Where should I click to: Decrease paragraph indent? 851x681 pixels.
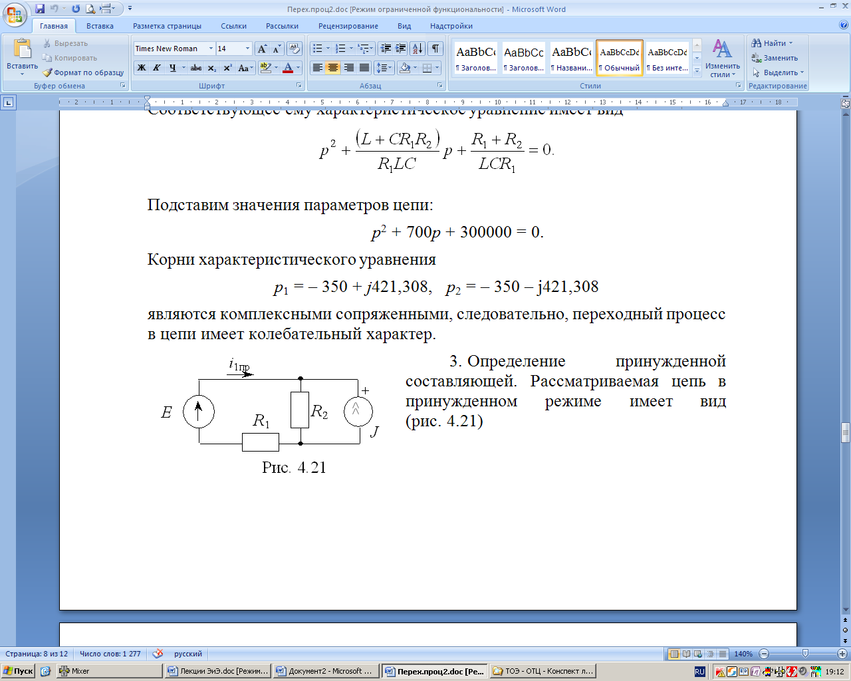(386, 49)
